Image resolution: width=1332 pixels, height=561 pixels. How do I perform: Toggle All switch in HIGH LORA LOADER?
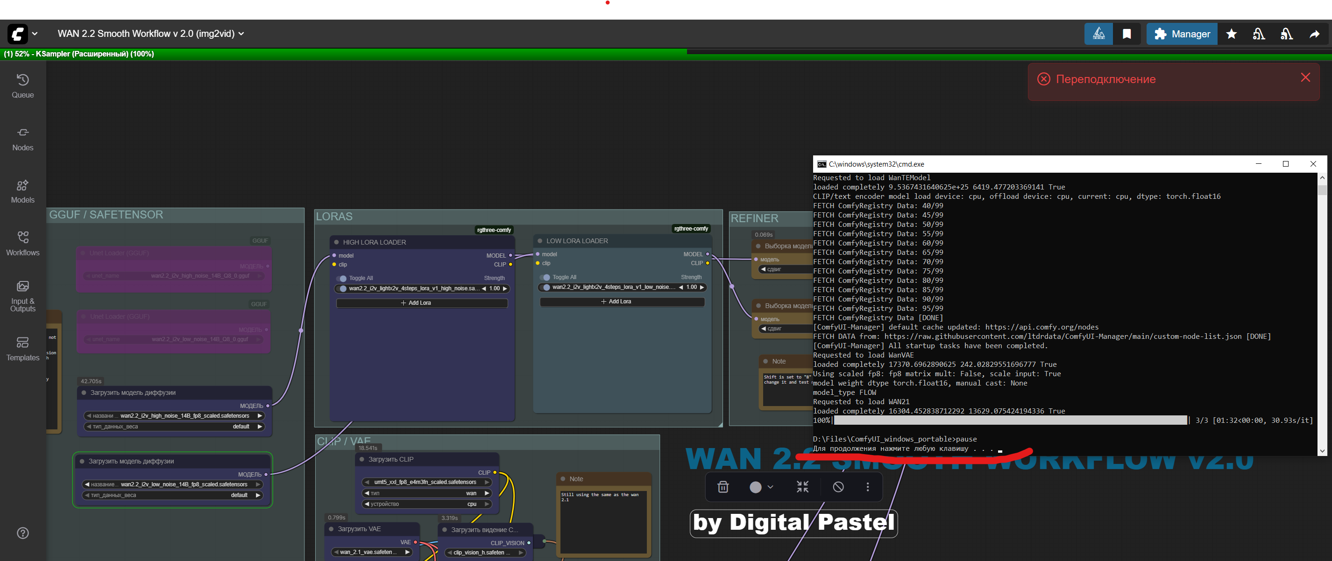point(342,279)
